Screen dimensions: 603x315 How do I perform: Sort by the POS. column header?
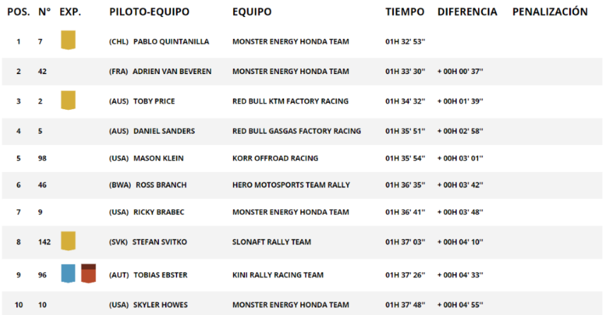coord(18,12)
